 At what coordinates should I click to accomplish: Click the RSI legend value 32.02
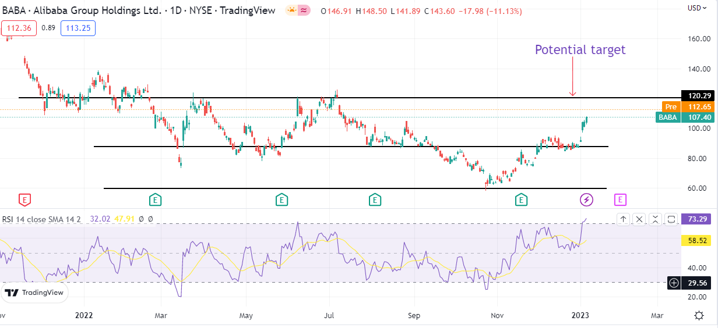(101, 219)
